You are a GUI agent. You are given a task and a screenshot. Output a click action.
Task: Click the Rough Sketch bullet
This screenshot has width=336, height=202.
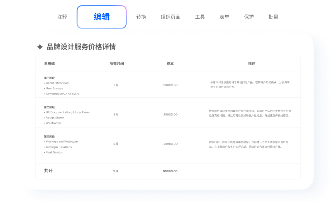[x=54, y=118]
